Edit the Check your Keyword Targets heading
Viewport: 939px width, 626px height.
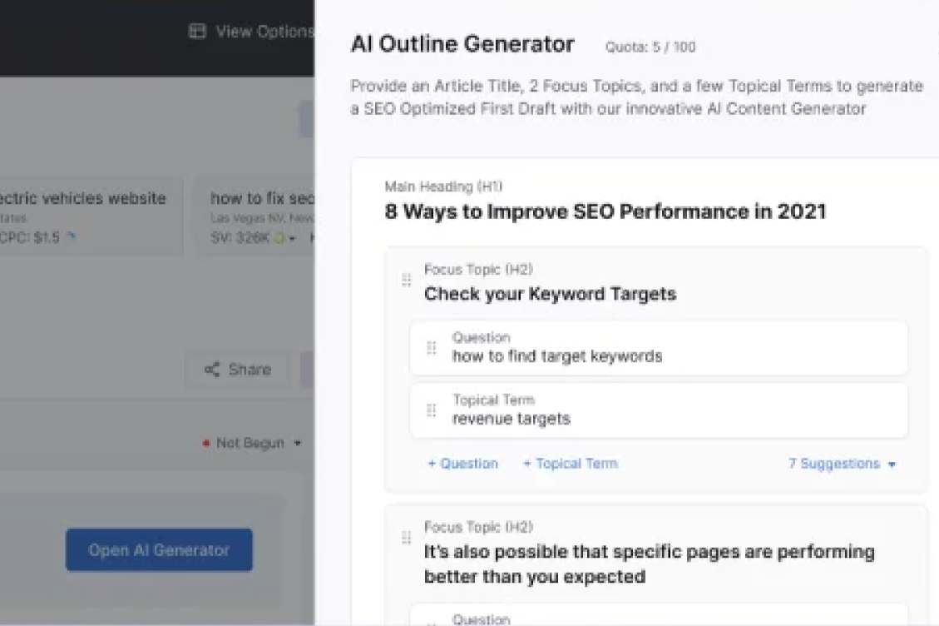pos(550,294)
